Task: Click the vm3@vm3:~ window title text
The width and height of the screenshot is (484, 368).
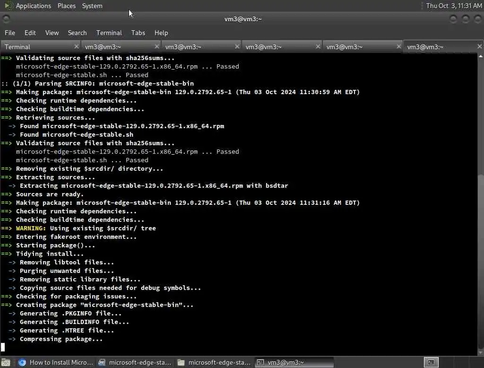Action: pyautogui.click(x=243, y=19)
